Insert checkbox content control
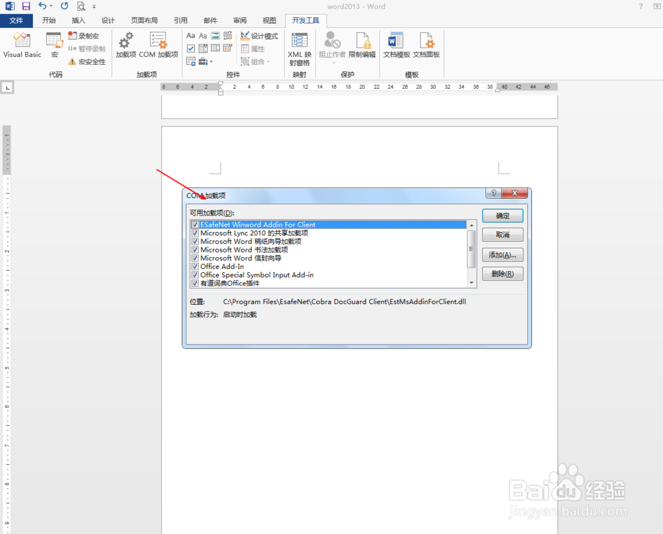Image resolution: width=663 pixels, height=534 pixels. 191,48
